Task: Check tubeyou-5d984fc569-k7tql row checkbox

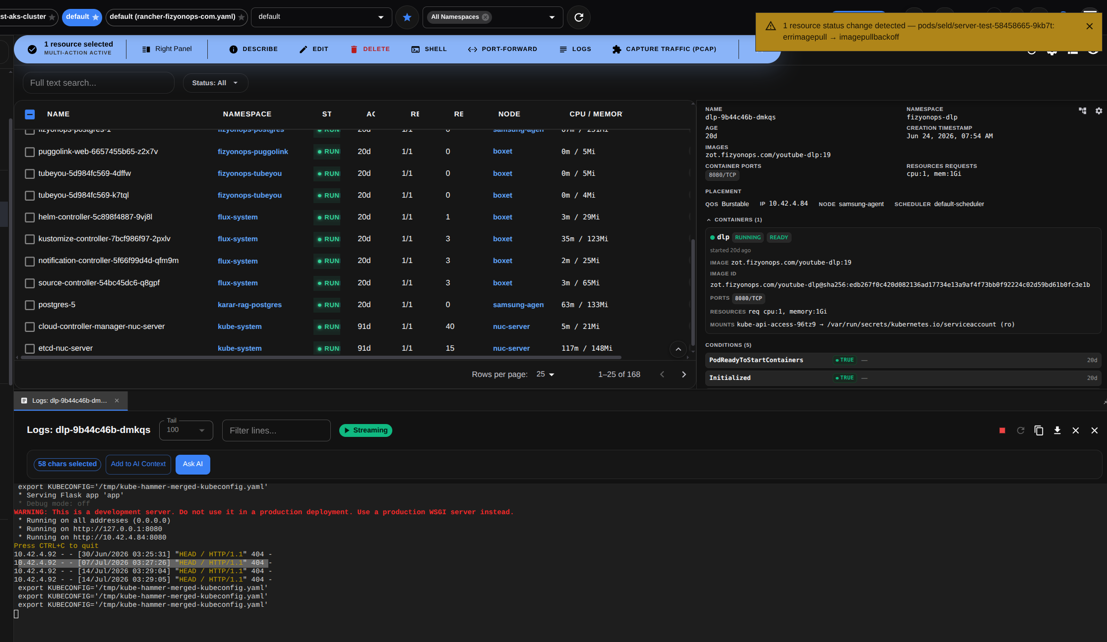Action: pos(30,196)
